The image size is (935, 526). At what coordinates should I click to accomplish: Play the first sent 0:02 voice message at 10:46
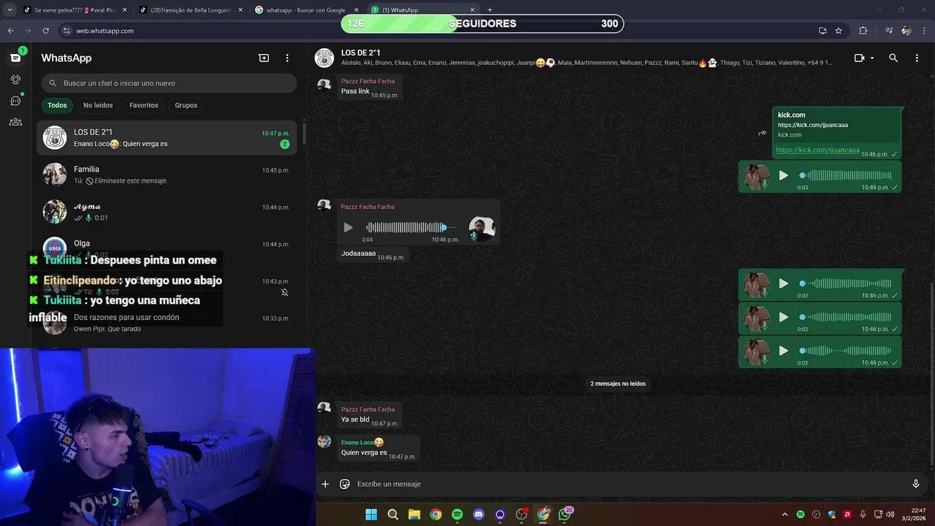[x=783, y=283]
